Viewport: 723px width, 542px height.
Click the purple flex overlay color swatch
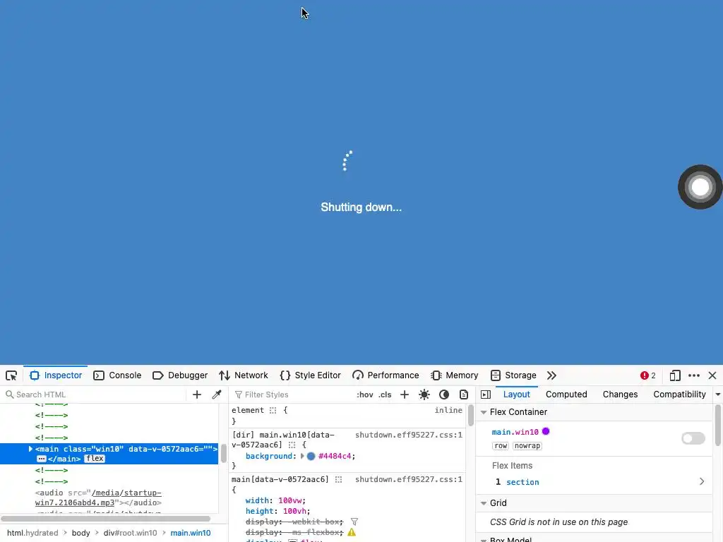546,432
